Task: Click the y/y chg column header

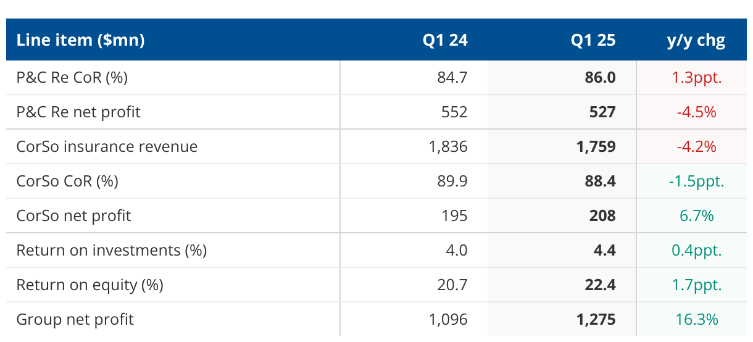Action: 696,41
